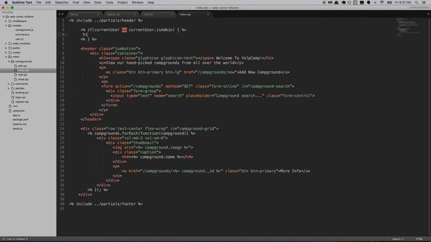Click the Wi-Fi status icon
Screen dimensions: 431x242
click(x=382, y=3)
